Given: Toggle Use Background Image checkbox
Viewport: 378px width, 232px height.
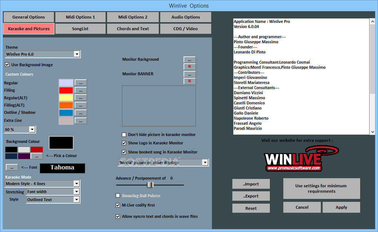Looking at the screenshot, I should click(7, 65).
